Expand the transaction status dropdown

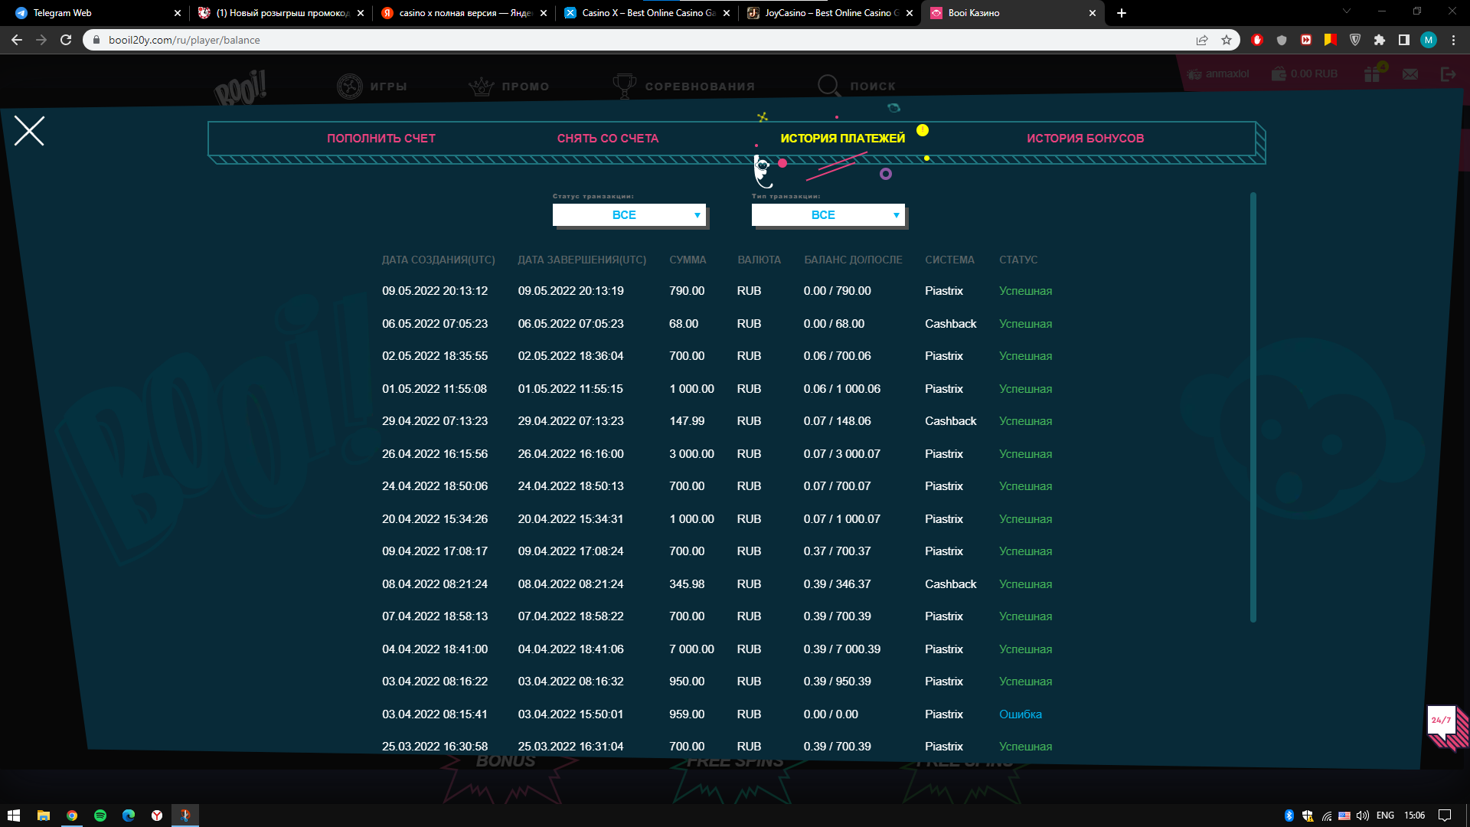coord(629,215)
